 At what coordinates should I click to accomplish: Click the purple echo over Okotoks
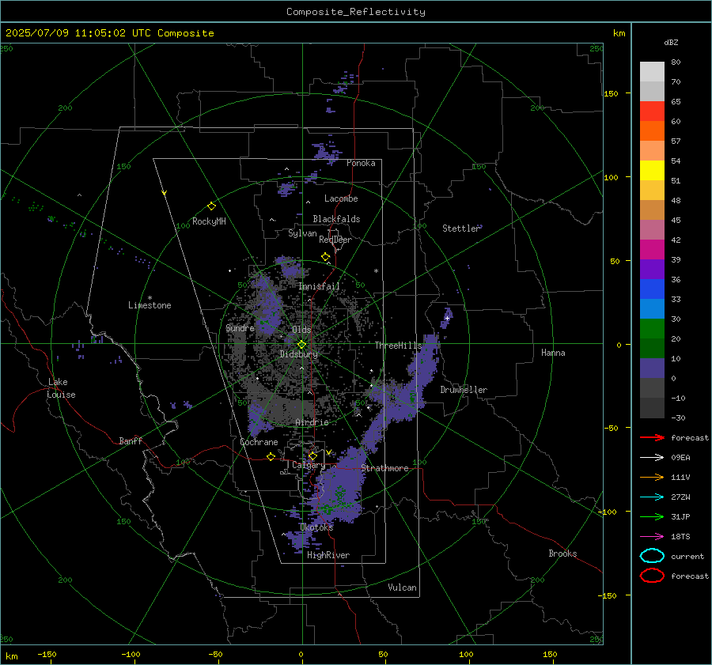pyautogui.click(x=339, y=488)
